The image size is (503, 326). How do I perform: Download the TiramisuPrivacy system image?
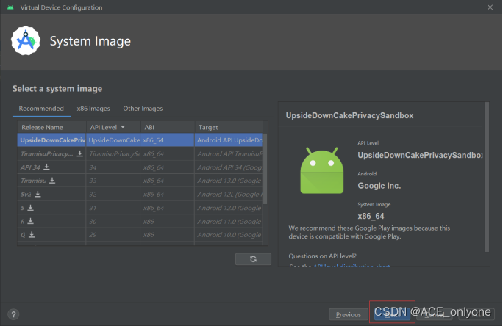80,153
